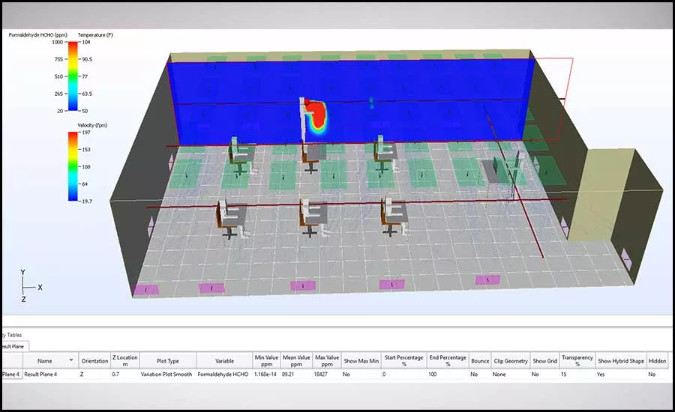Click the '100' End Percentage cell
675x412 pixels.
pyautogui.click(x=448, y=374)
